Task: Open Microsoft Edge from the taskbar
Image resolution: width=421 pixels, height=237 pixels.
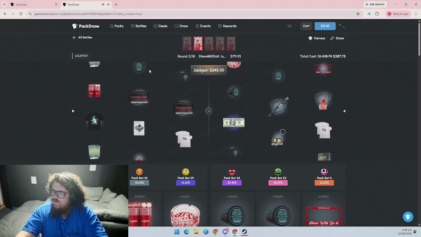Action: click(186, 232)
